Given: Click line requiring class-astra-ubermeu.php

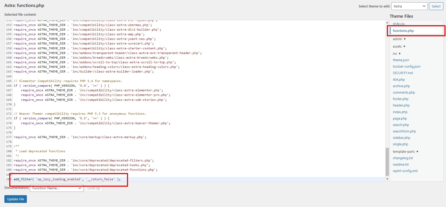Looking at the screenshot, I should (x=83, y=25).
